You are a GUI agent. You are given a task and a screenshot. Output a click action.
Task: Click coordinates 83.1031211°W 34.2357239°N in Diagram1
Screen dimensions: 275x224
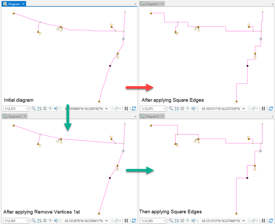click(x=220, y=109)
